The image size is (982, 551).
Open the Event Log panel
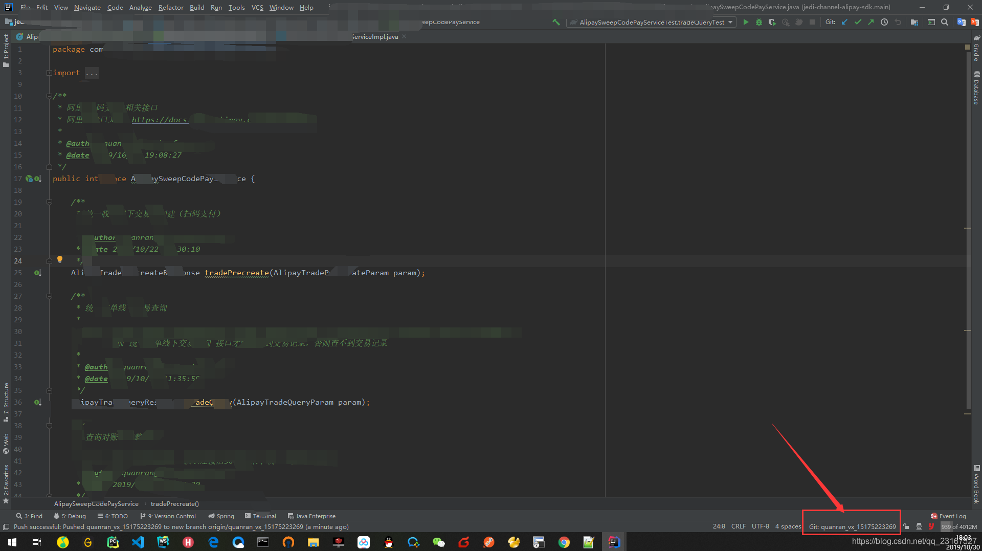[948, 516]
